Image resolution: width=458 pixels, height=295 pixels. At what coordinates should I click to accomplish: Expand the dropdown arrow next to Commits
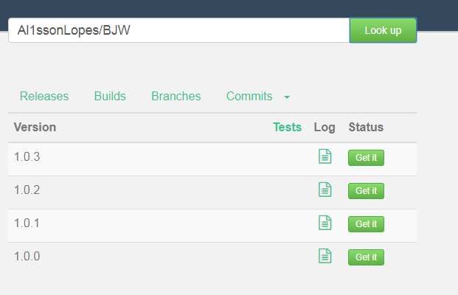(287, 97)
